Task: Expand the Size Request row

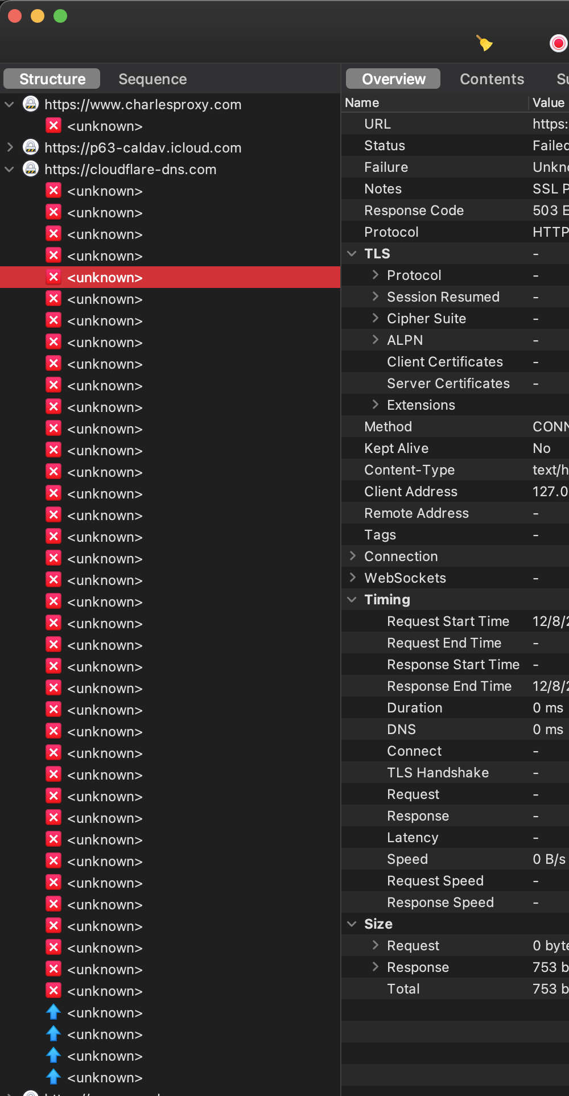Action: click(x=376, y=945)
